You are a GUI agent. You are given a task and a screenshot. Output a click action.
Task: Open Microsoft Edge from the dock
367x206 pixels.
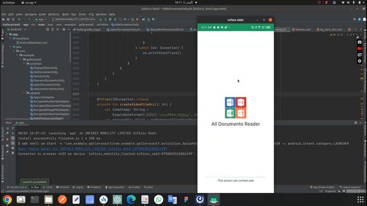click(x=131, y=200)
